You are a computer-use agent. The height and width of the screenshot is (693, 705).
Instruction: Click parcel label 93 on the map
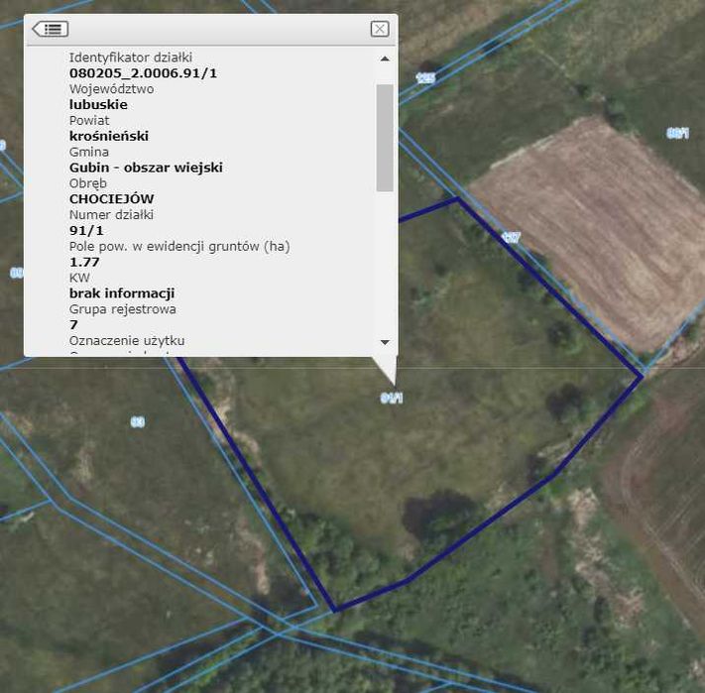pos(138,422)
